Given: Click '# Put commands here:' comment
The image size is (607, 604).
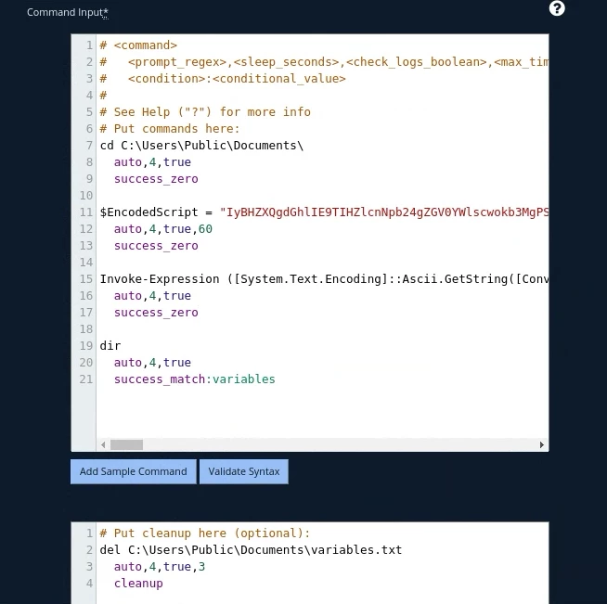Looking at the screenshot, I should pos(170,128).
